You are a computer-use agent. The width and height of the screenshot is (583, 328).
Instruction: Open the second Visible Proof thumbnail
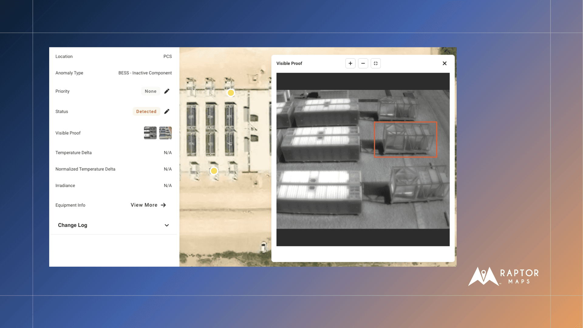point(165,133)
